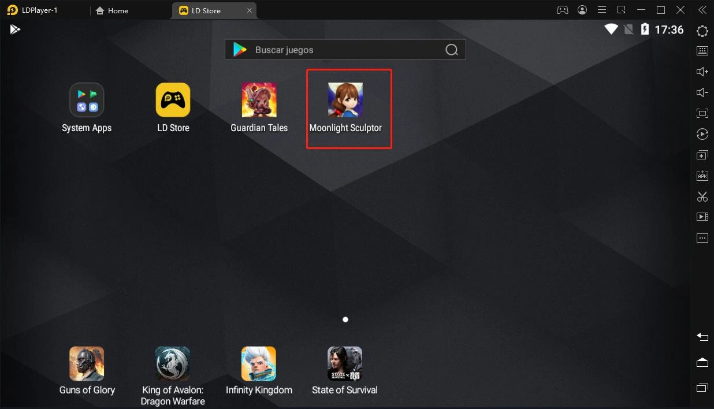Click the mini window icon in title bar
Screen dimensions: 714x409
point(622,10)
